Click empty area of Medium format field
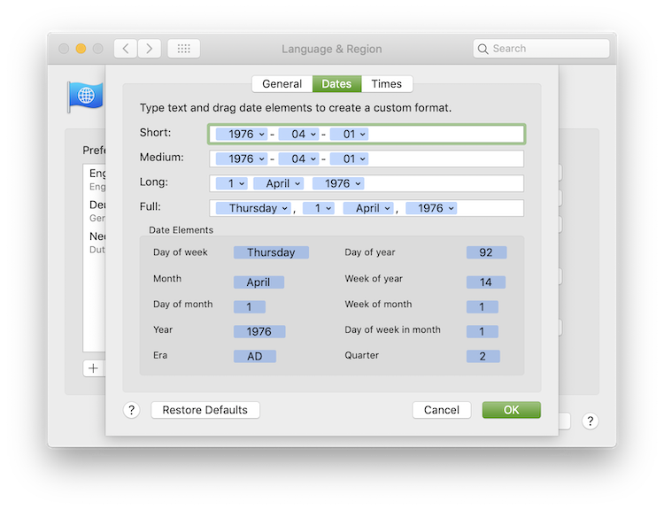Image resolution: width=664 pixels, height=510 pixels. pyautogui.click(x=444, y=158)
